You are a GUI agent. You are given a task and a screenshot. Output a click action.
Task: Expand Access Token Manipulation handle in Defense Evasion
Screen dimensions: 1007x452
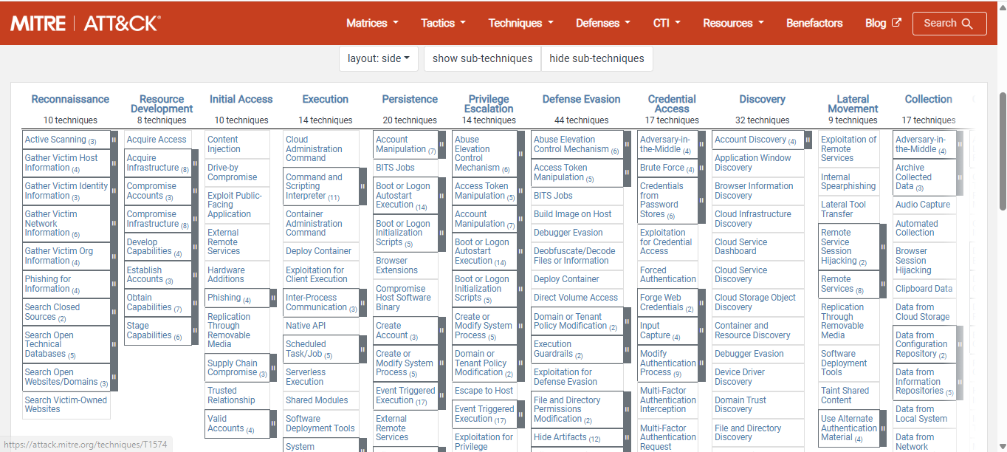coord(627,173)
